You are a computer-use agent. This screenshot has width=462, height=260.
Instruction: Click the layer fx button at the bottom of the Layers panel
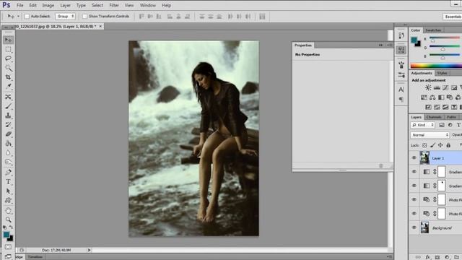coord(427,257)
